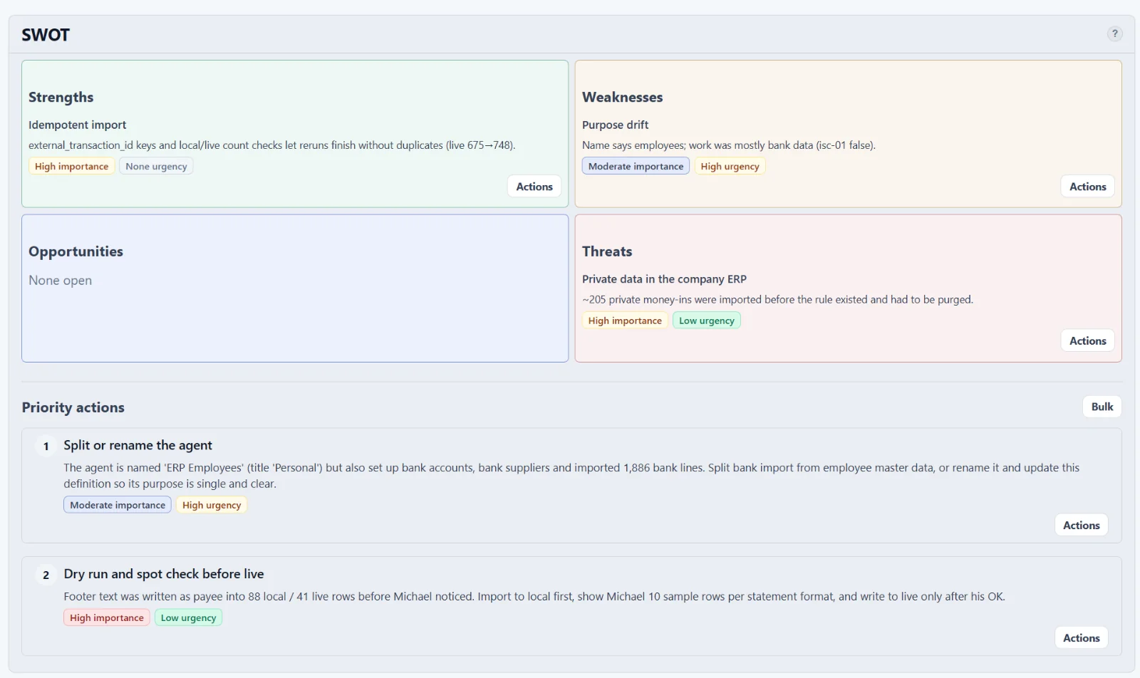The image size is (1140, 678).
Task: Open the SWOT help question mark icon
Action: coord(1114,33)
